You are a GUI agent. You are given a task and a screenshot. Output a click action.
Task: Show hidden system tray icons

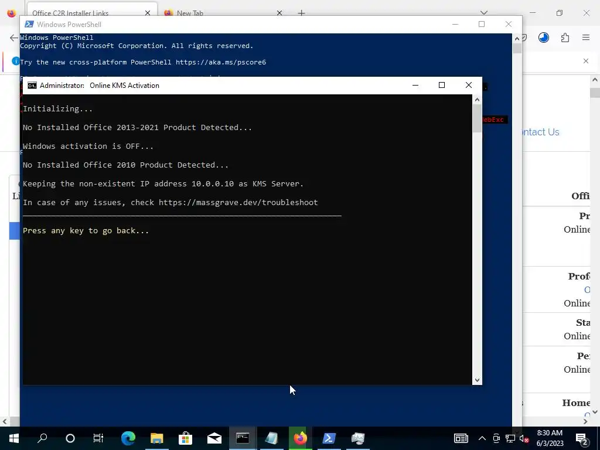482,438
